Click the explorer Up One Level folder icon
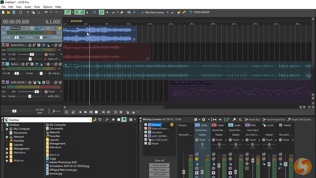 coord(95,120)
